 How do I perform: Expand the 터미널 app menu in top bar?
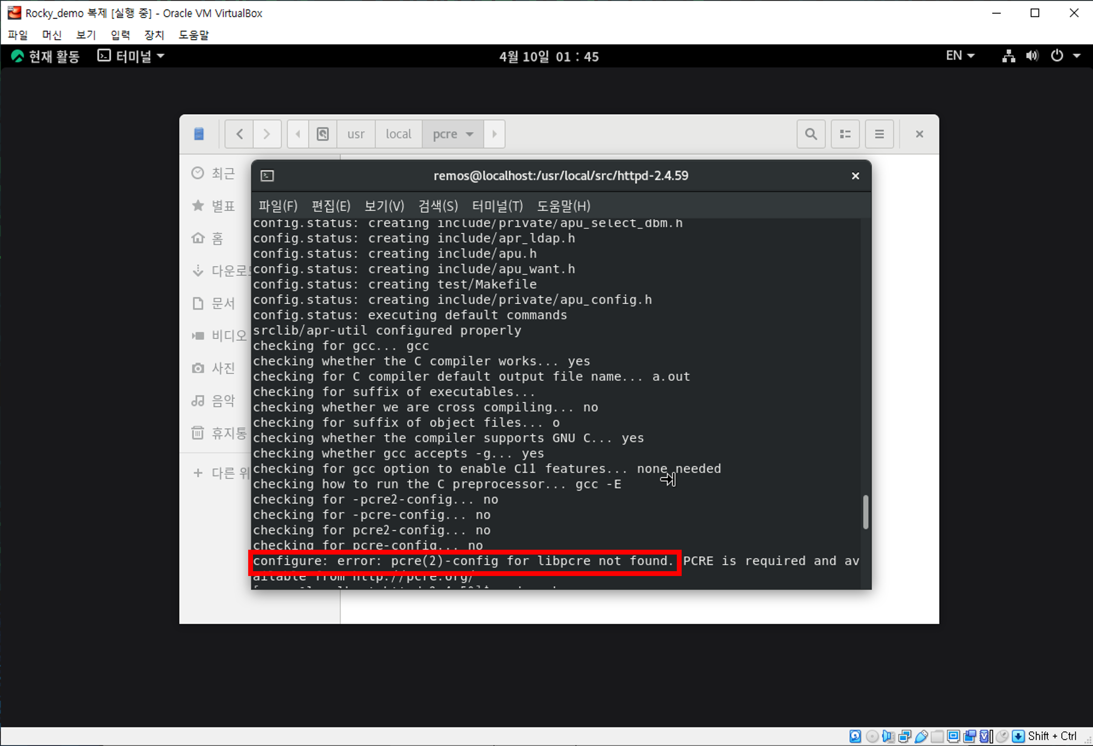click(x=131, y=56)
